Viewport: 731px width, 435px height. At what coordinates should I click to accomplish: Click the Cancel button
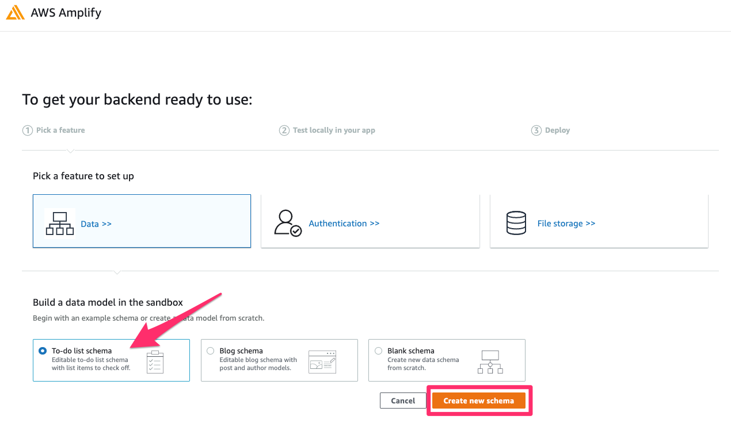403,401
